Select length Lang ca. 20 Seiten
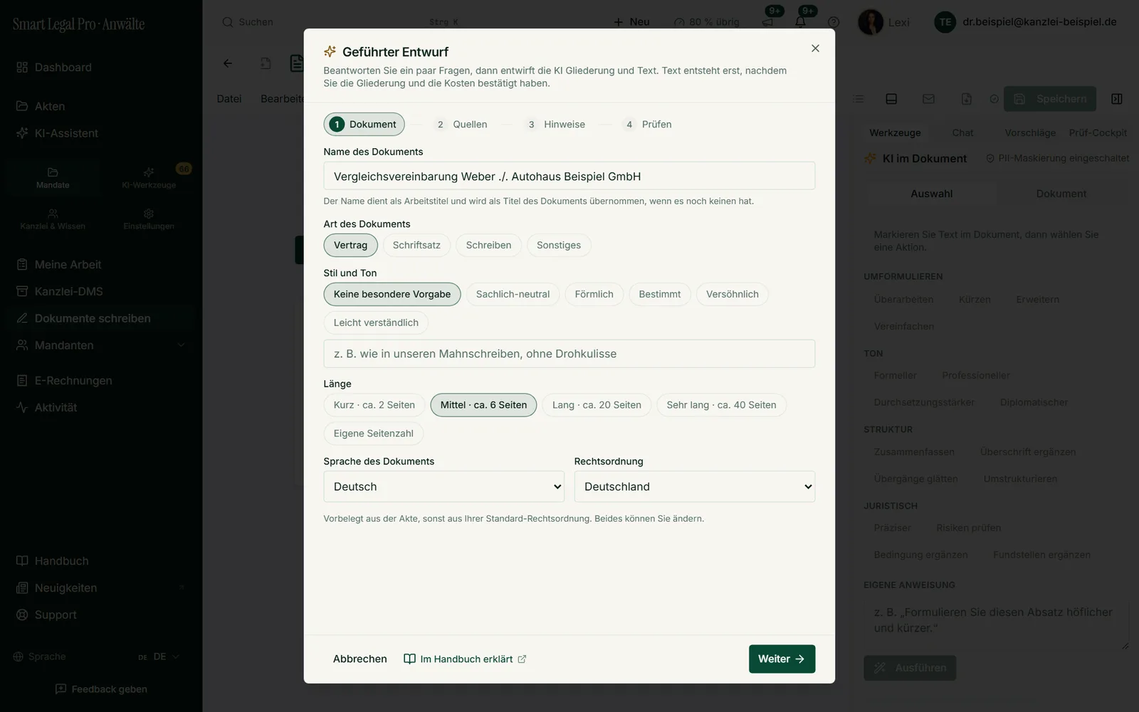 tap(597, 405)
